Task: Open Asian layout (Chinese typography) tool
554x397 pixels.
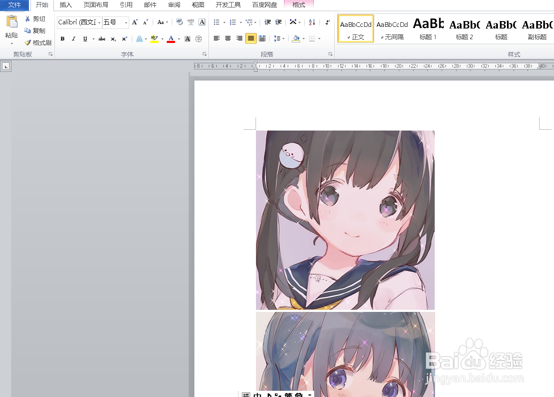Action: (x=294, y=22)
